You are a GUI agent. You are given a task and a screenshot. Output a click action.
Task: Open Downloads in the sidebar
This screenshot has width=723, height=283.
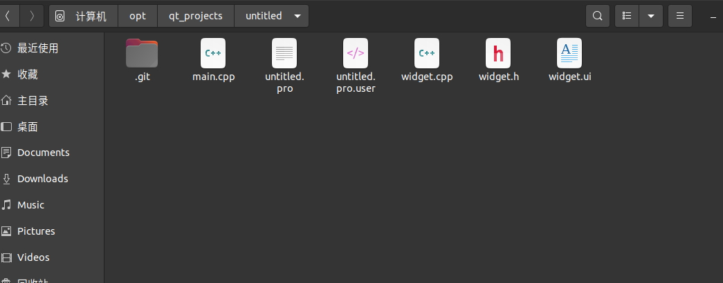52,179
